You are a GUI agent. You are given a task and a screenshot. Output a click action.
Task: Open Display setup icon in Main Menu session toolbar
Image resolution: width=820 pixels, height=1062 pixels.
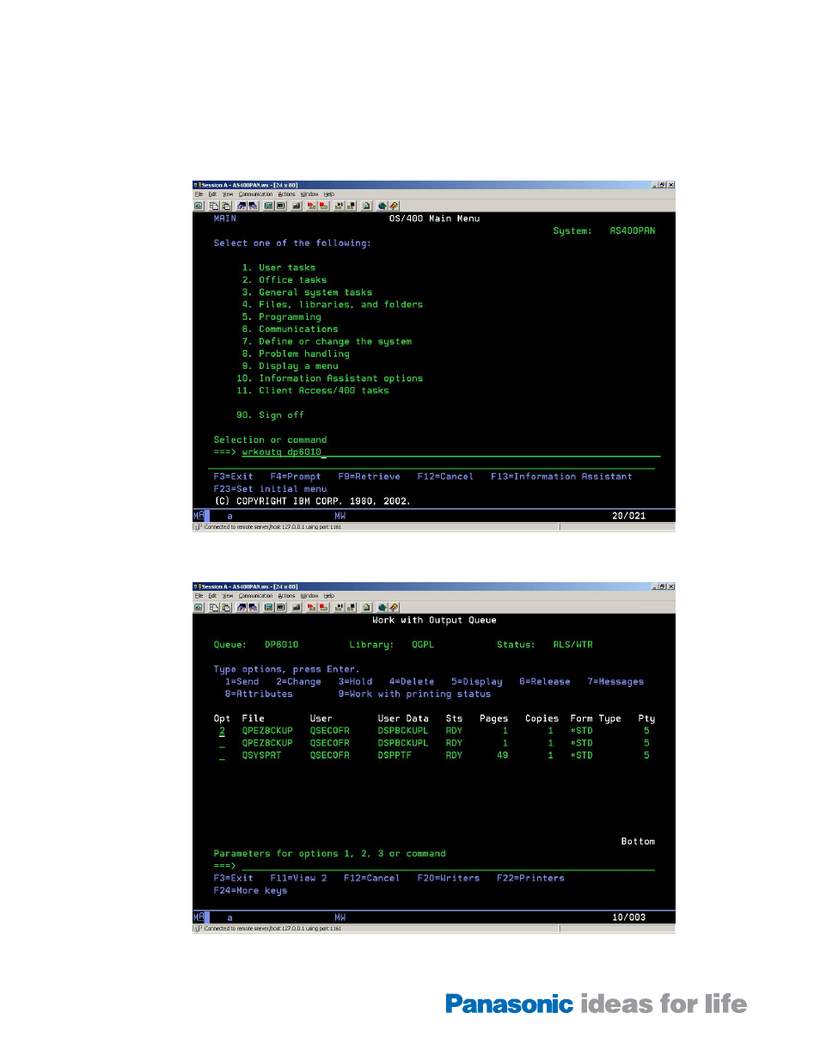point(268,206)
